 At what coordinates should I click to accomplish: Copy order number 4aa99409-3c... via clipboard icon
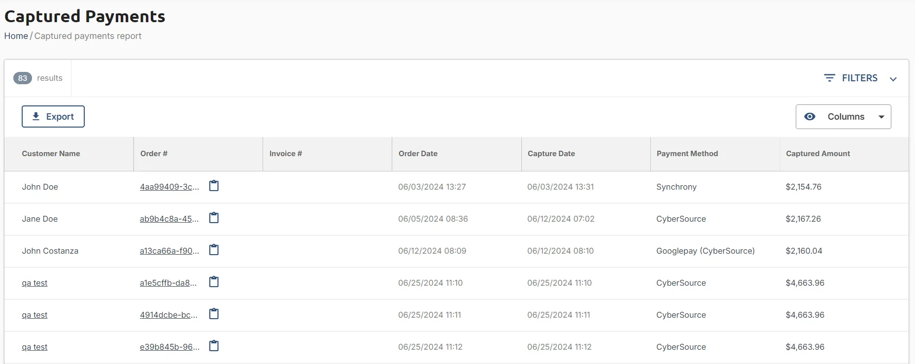coord(214,186)
